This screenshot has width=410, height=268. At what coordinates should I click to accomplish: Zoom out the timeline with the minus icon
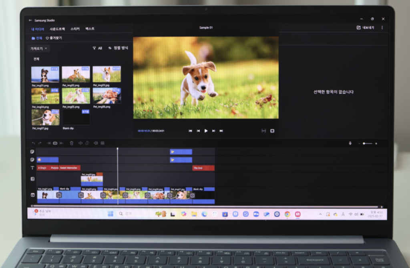(x=359, y=144)
